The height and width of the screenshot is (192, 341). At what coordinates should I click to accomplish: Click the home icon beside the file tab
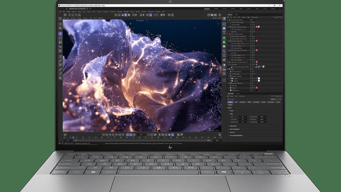tap(66, 9)
